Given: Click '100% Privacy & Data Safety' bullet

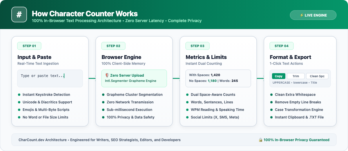Looking at the screenshot, I should point(130,117).
